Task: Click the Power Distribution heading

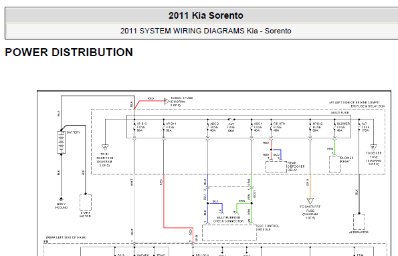Action: 69,52
